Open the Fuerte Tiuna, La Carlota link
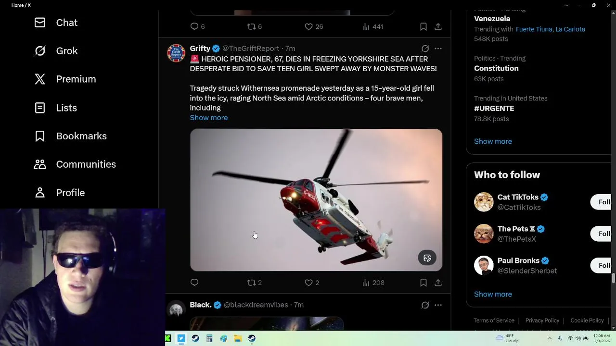This screenshot has width=616, height=346. [551, 29]
